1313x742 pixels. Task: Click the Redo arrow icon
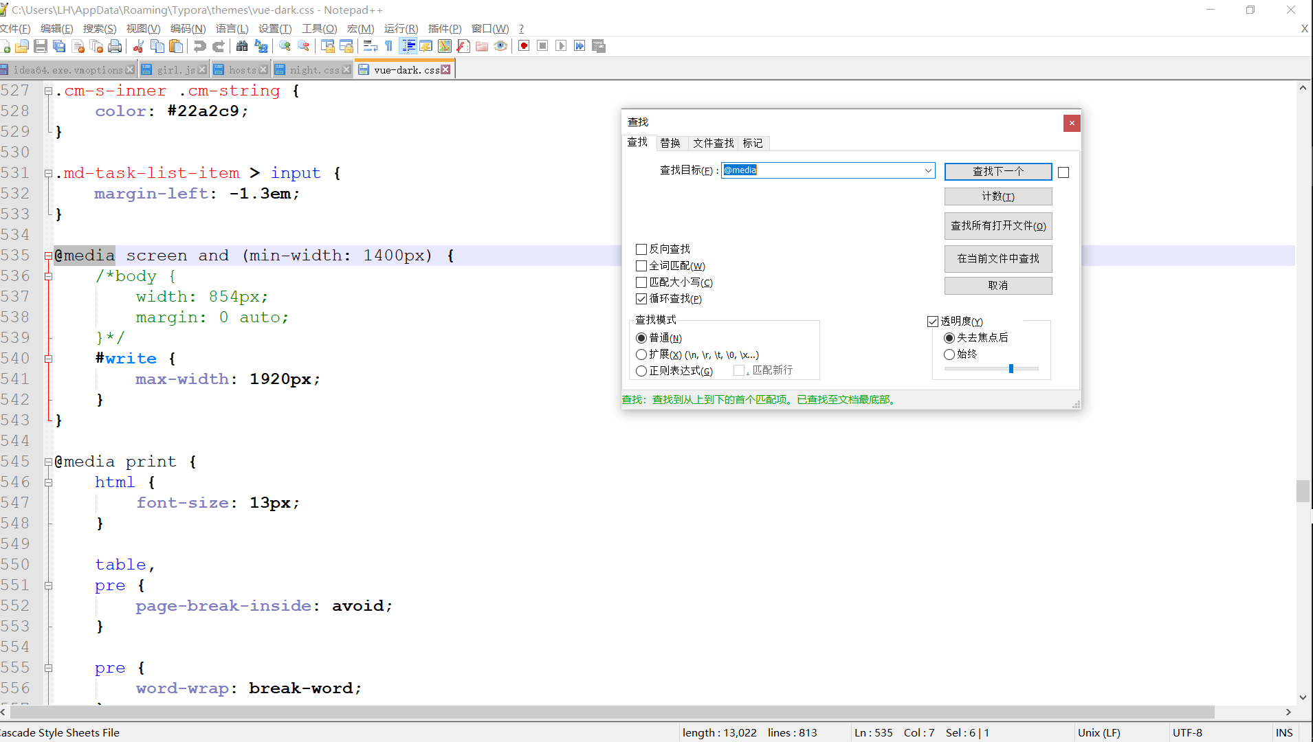click(x=219, y=46)
